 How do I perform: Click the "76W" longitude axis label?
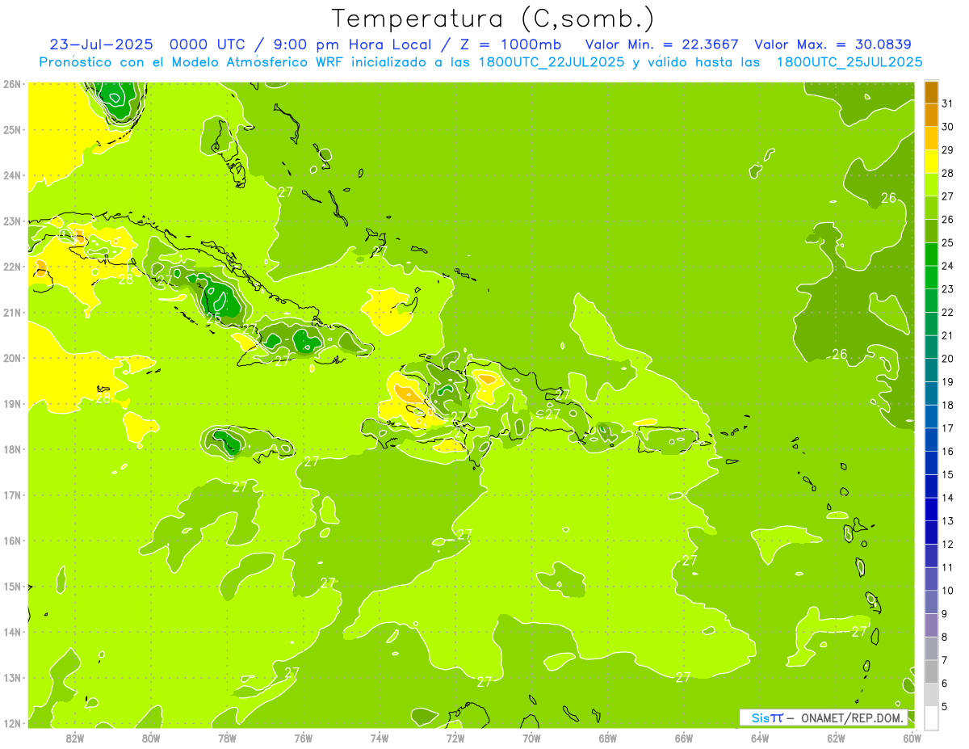pos(304,738)
